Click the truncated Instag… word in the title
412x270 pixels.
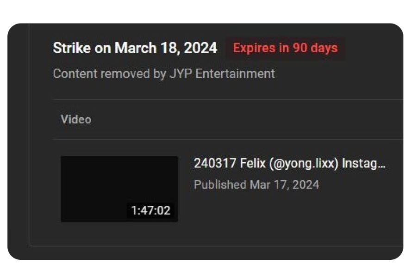tap(363, 164)
